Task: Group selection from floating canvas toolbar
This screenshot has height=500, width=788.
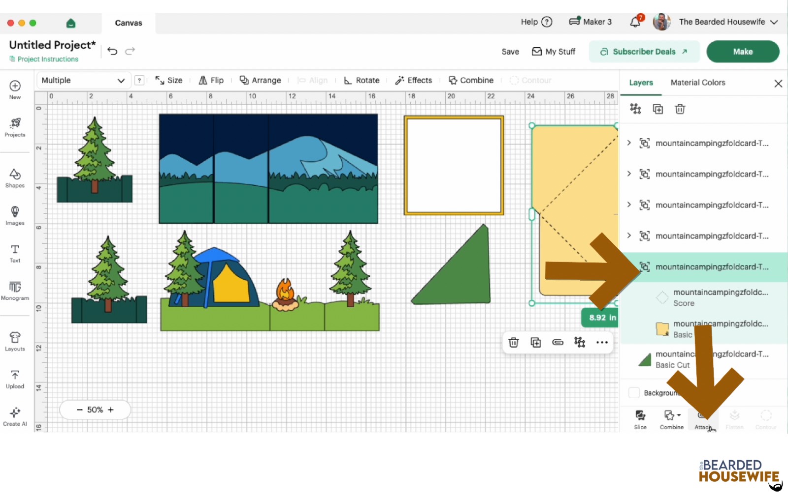Action: (580, 342)
